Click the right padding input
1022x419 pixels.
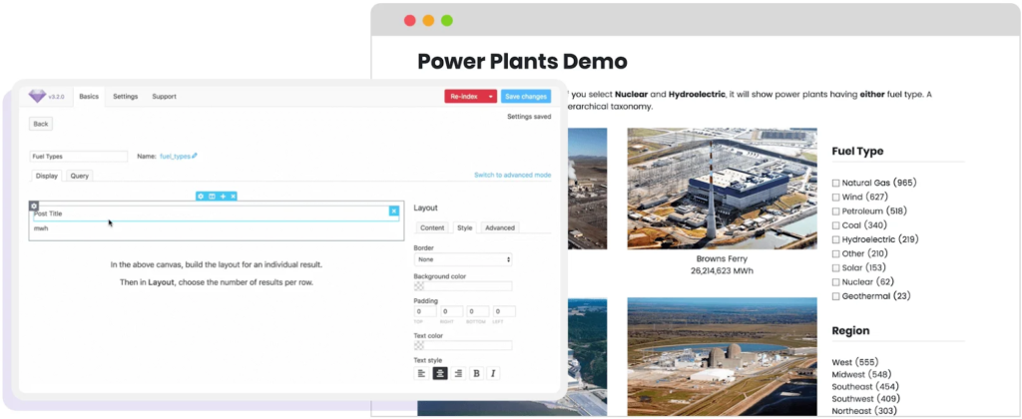(452, 311)
